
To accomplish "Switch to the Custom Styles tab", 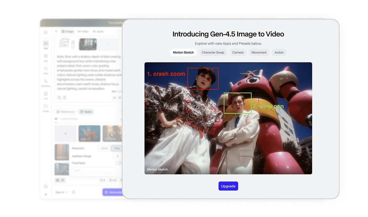I will (69, 119).
